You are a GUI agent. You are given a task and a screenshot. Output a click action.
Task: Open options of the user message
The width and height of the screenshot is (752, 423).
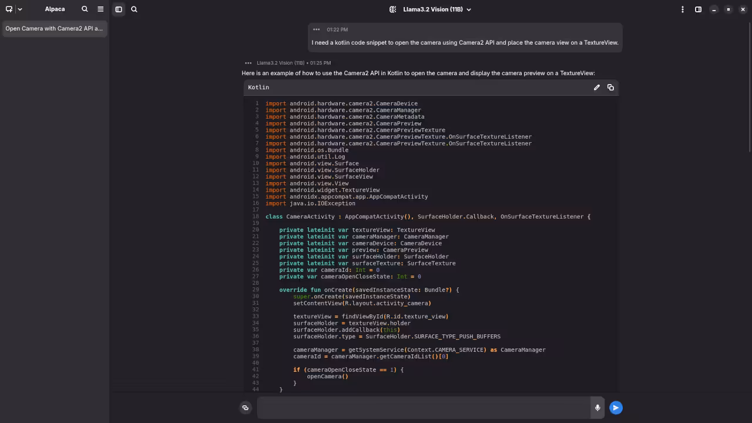pyautogui.click(x=317, y=29)
